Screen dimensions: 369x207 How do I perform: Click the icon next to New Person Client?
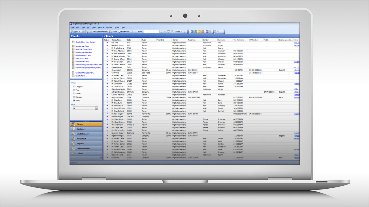[73, 46]
